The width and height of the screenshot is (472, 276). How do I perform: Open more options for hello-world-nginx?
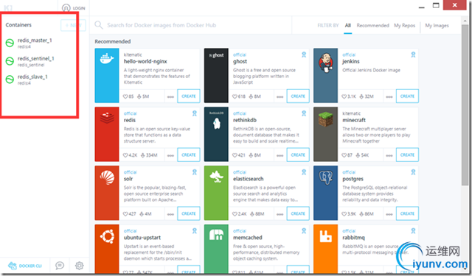click(x=170, y=96)
